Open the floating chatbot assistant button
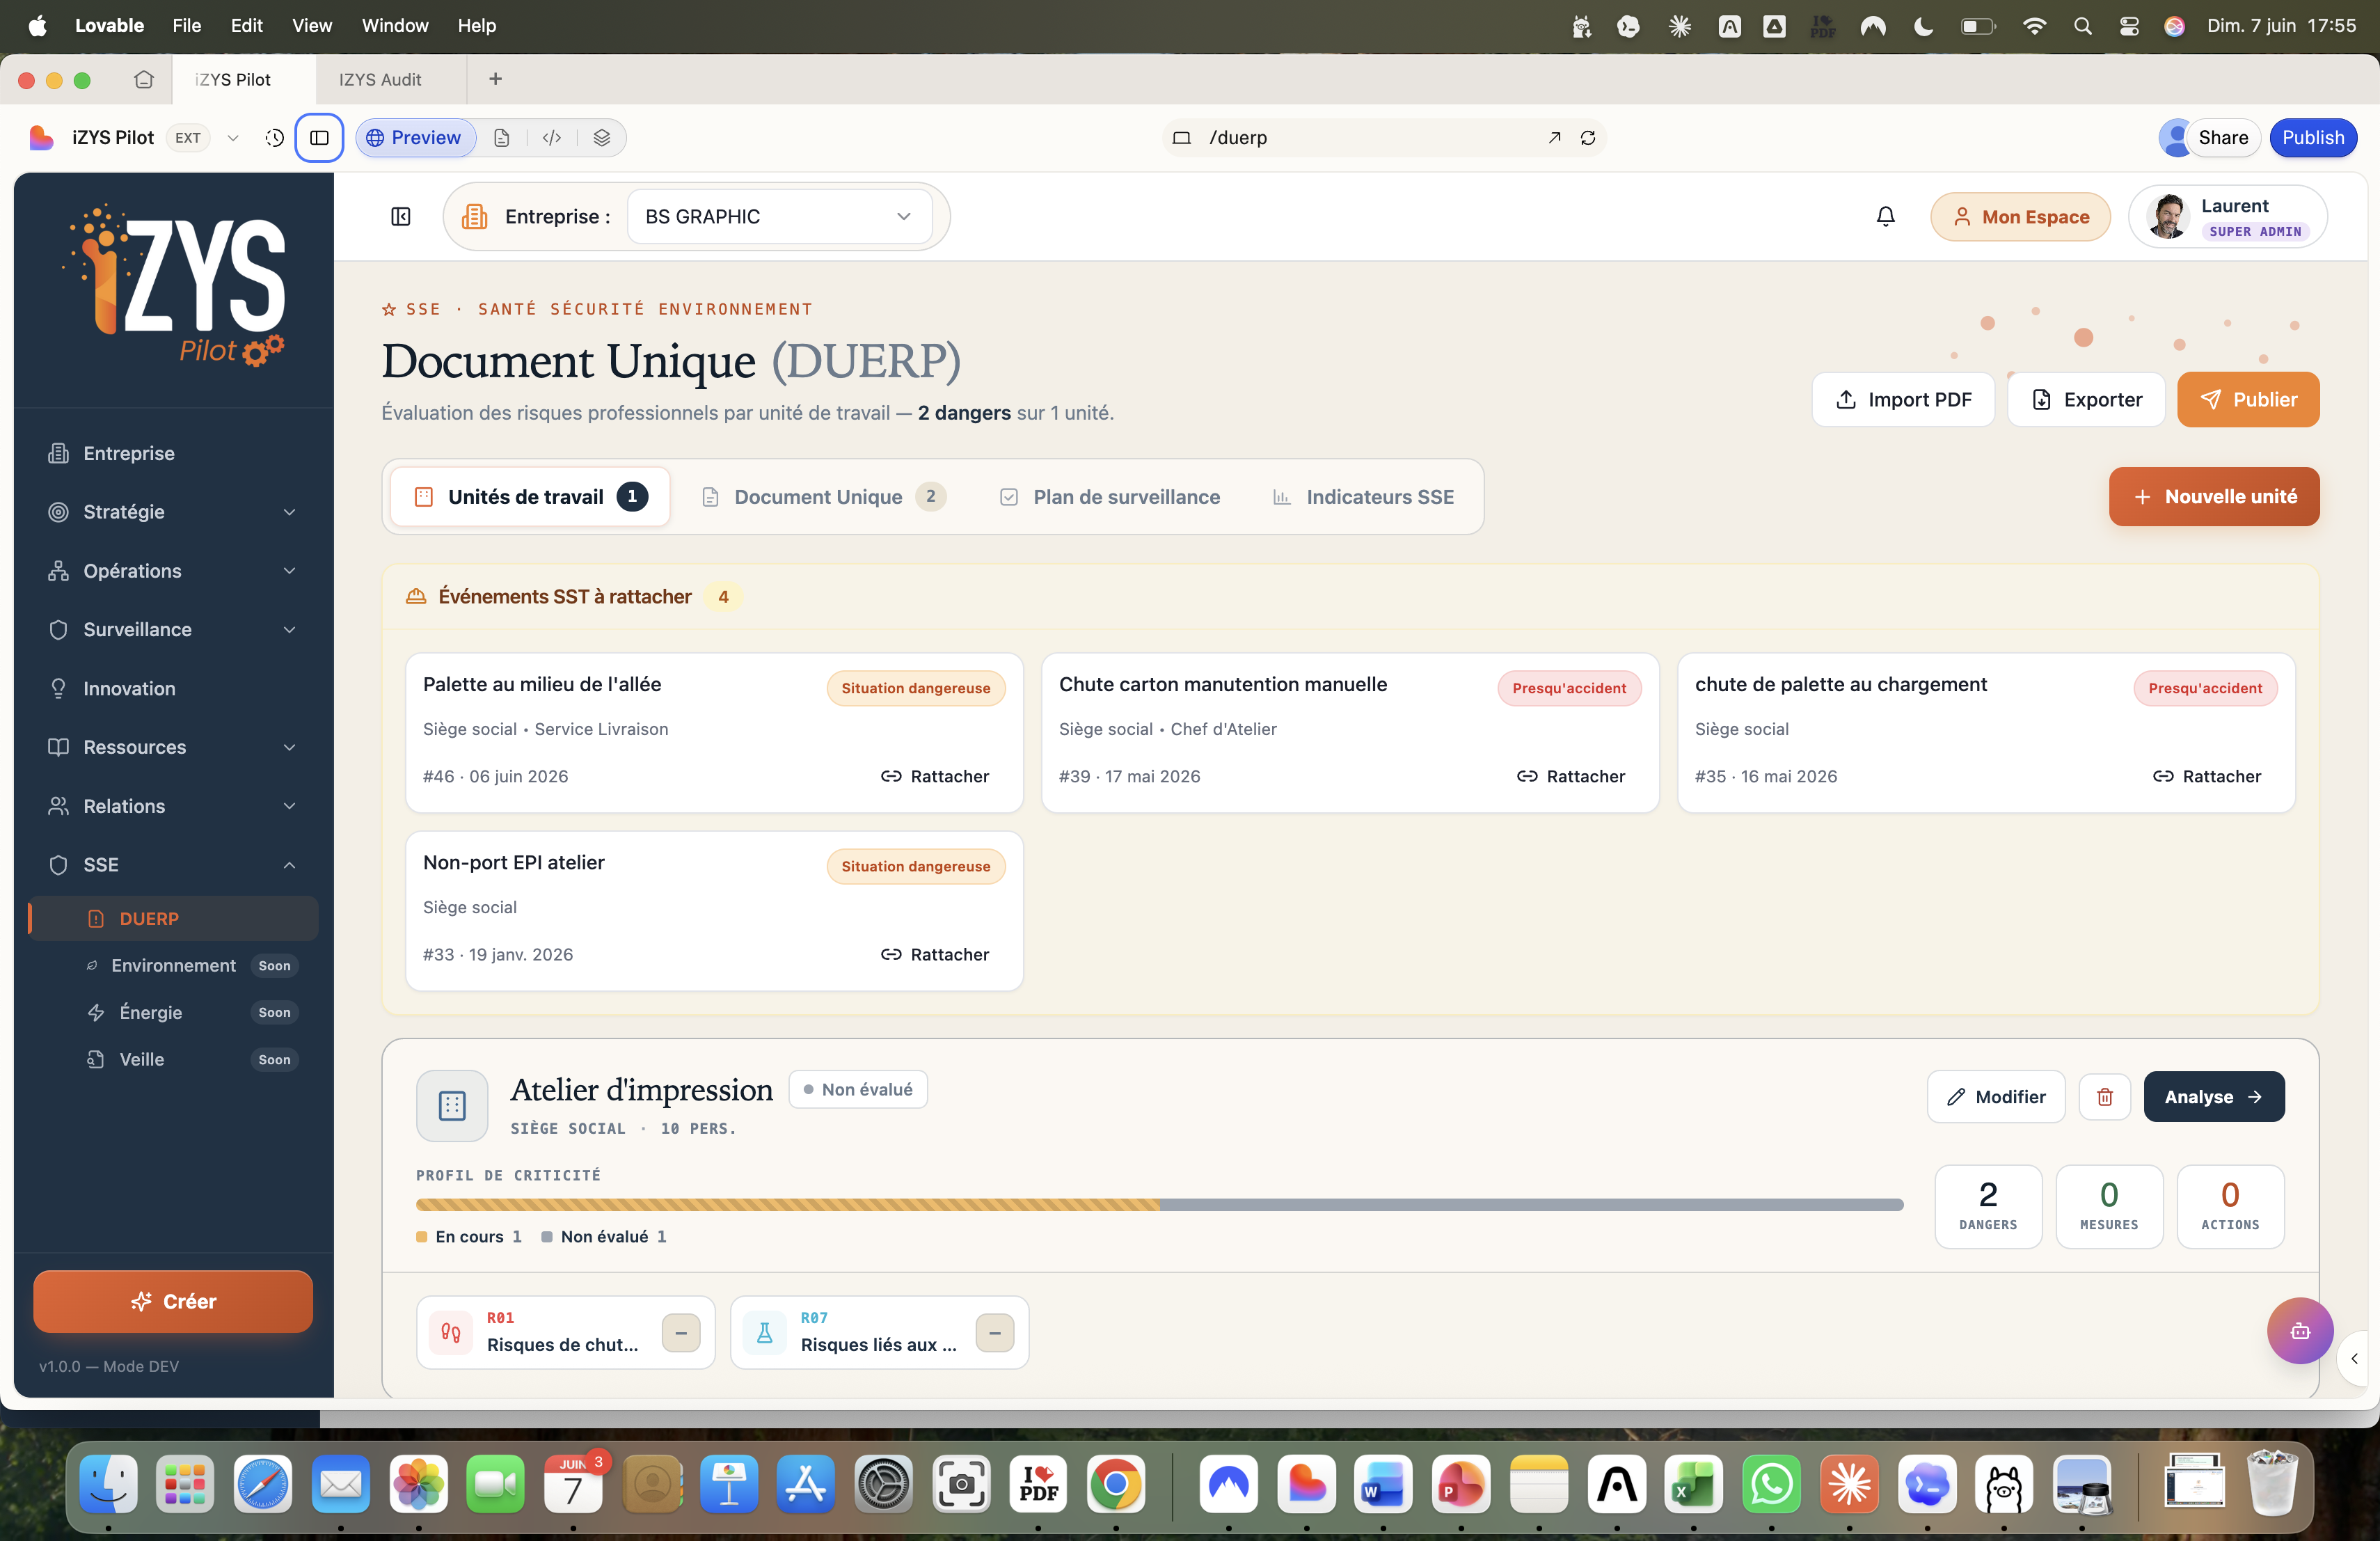This screenshot has height=1541, width=2380. coord(2300,1331)
